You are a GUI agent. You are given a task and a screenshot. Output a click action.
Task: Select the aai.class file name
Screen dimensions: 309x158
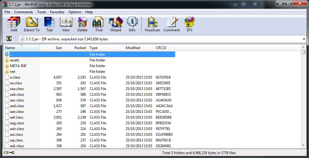(16, 135)
